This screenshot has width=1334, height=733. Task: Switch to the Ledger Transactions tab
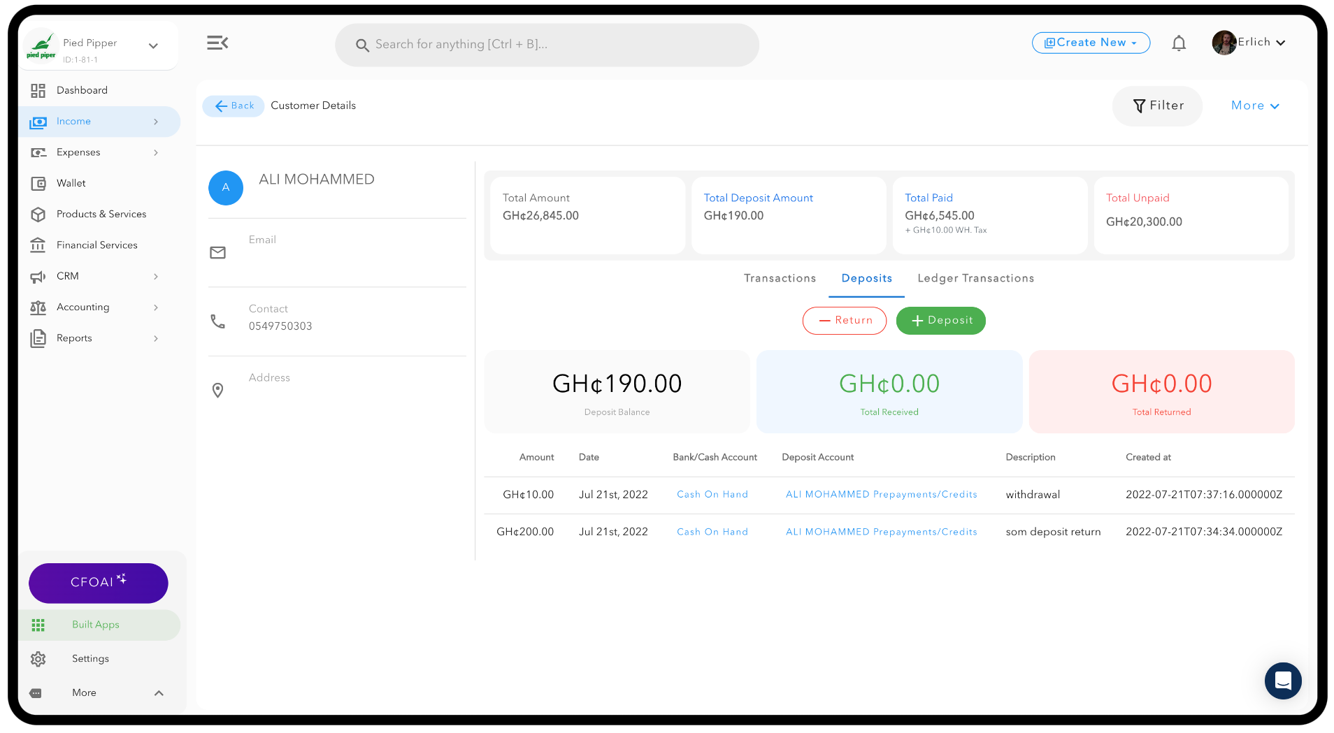(x=975, y=278)
